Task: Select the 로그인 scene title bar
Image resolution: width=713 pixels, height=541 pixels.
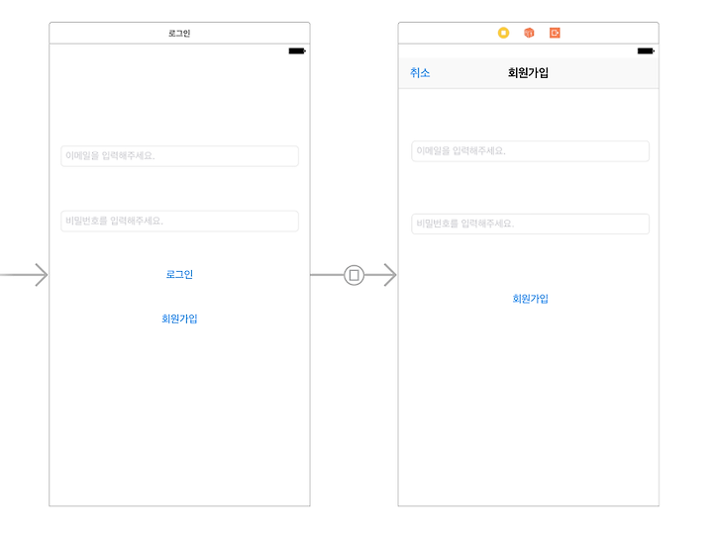Action: tap(179, 34)
